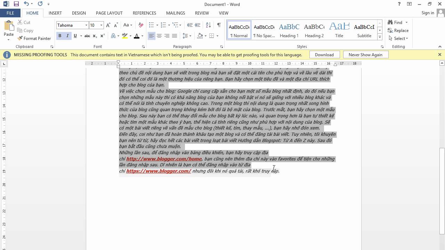Expand the Select dropdown in Editing
The image size is (445, 250).
coord(398,38)
